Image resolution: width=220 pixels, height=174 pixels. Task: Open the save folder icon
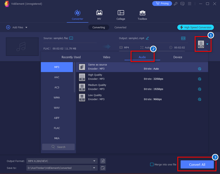tap(103, 168)
